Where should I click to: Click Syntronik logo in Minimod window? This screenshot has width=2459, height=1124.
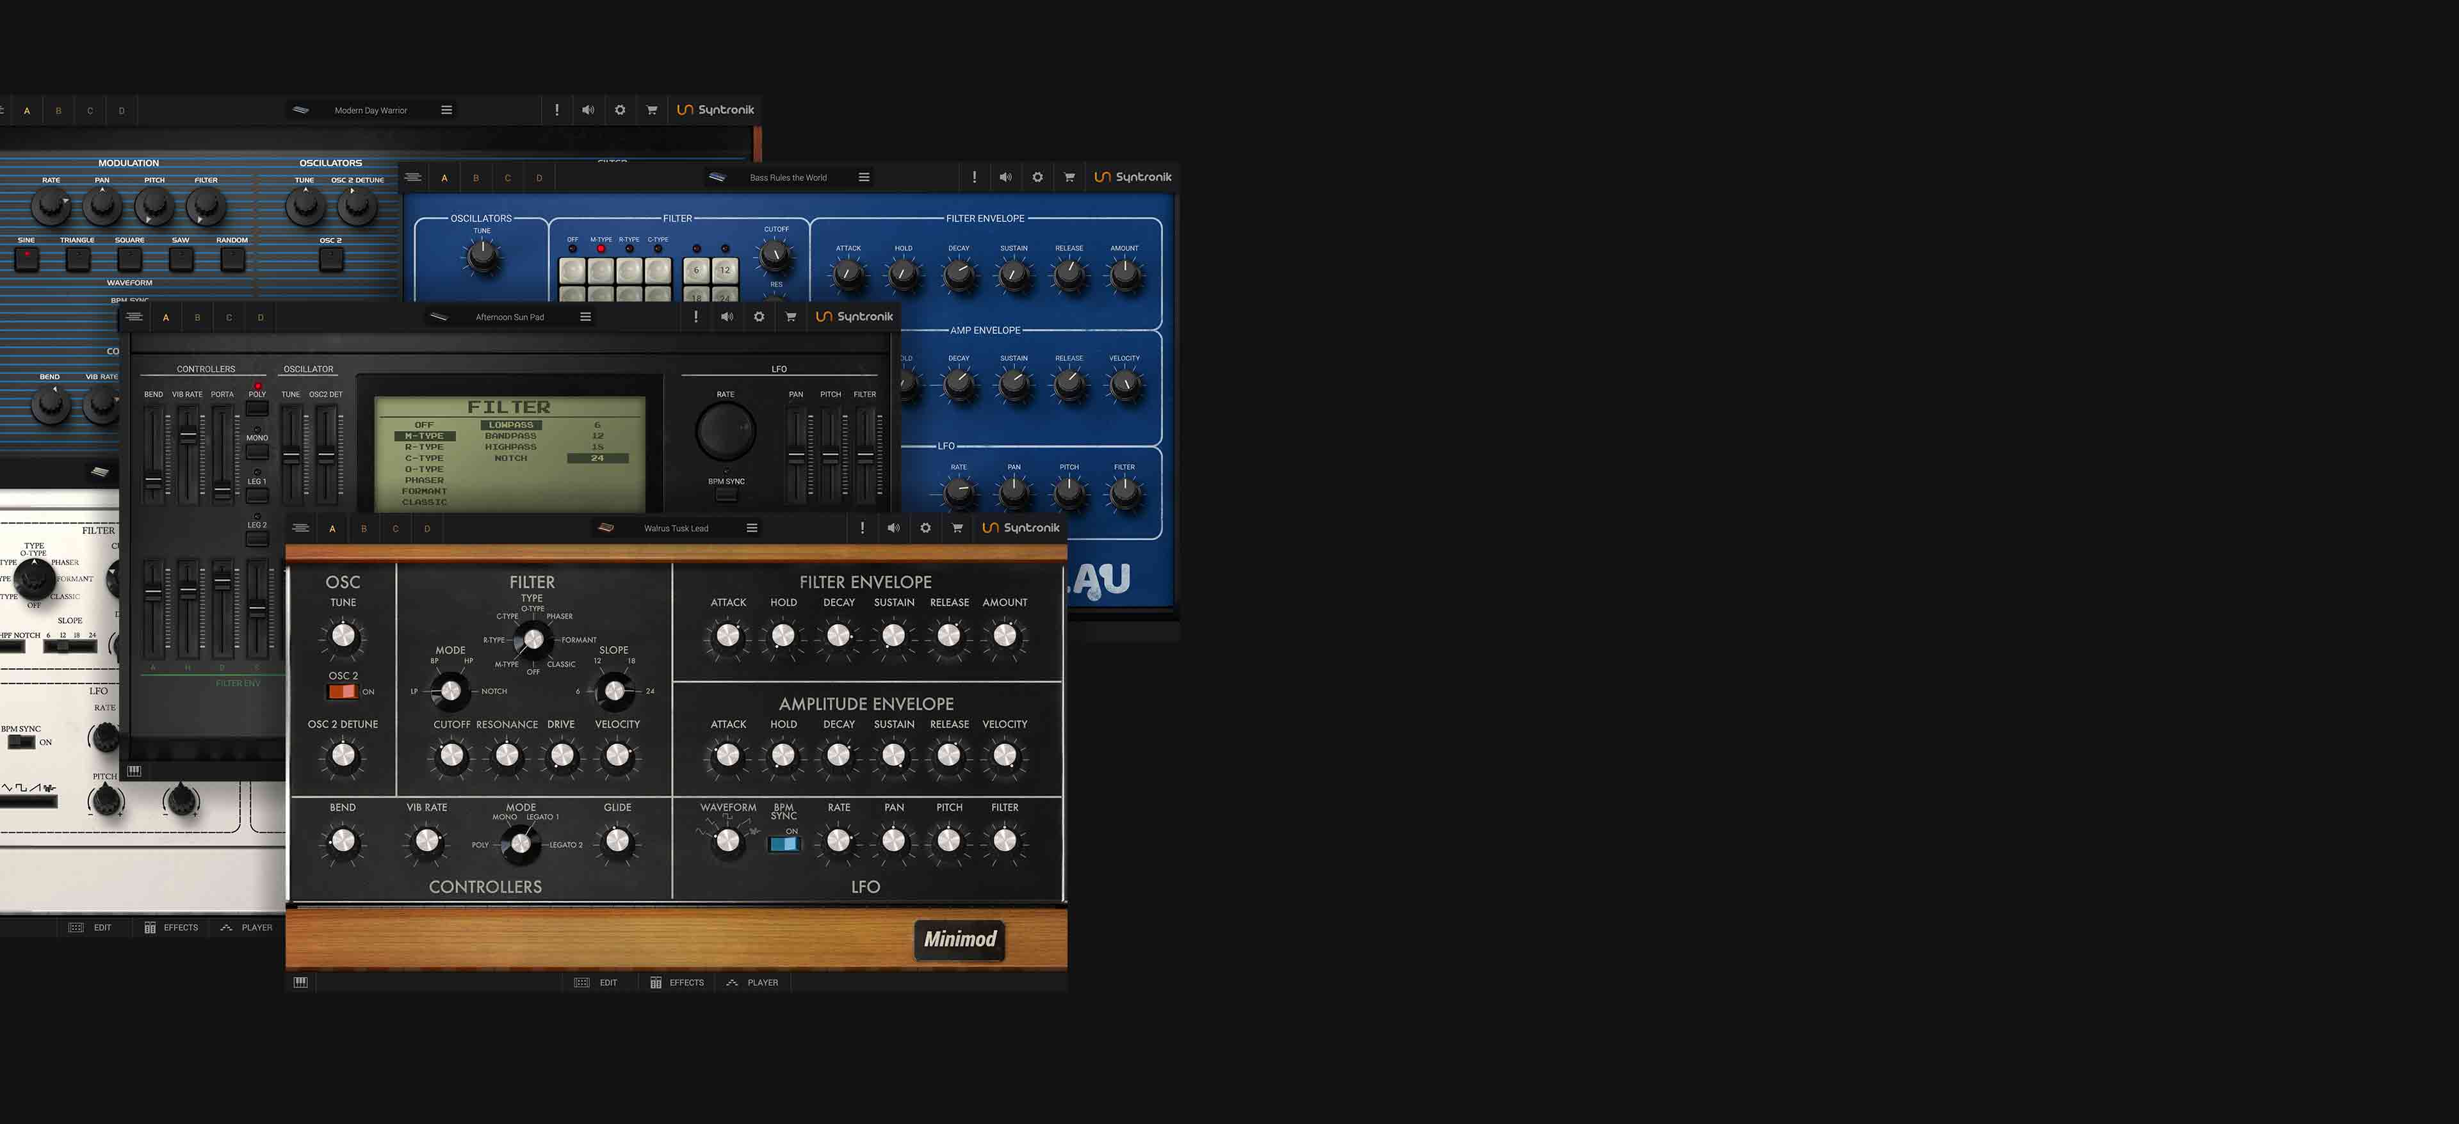point(1021,527)
